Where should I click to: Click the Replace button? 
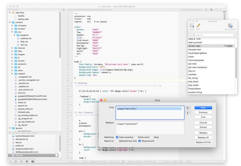click(x=203, y=133)
